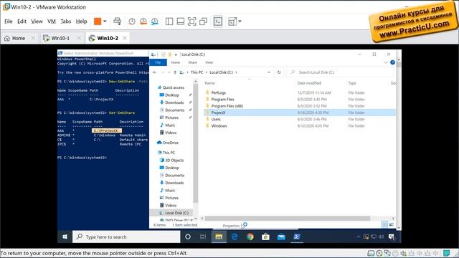
Task: Click the taskbar Type here to search box
Action: click(x=126, y=237)
